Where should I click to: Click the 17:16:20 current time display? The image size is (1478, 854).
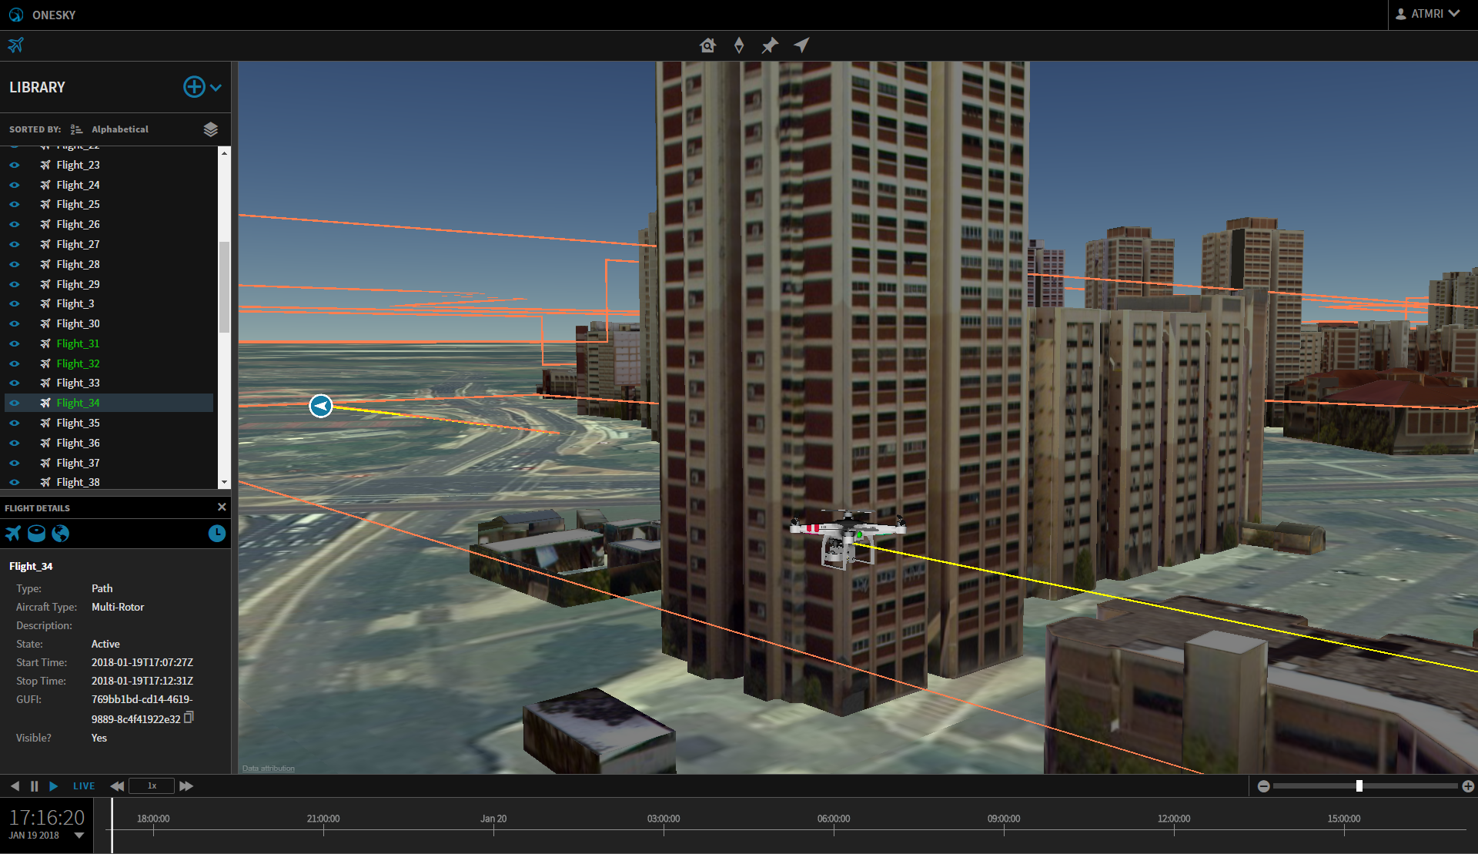click(x=47, y=817)
